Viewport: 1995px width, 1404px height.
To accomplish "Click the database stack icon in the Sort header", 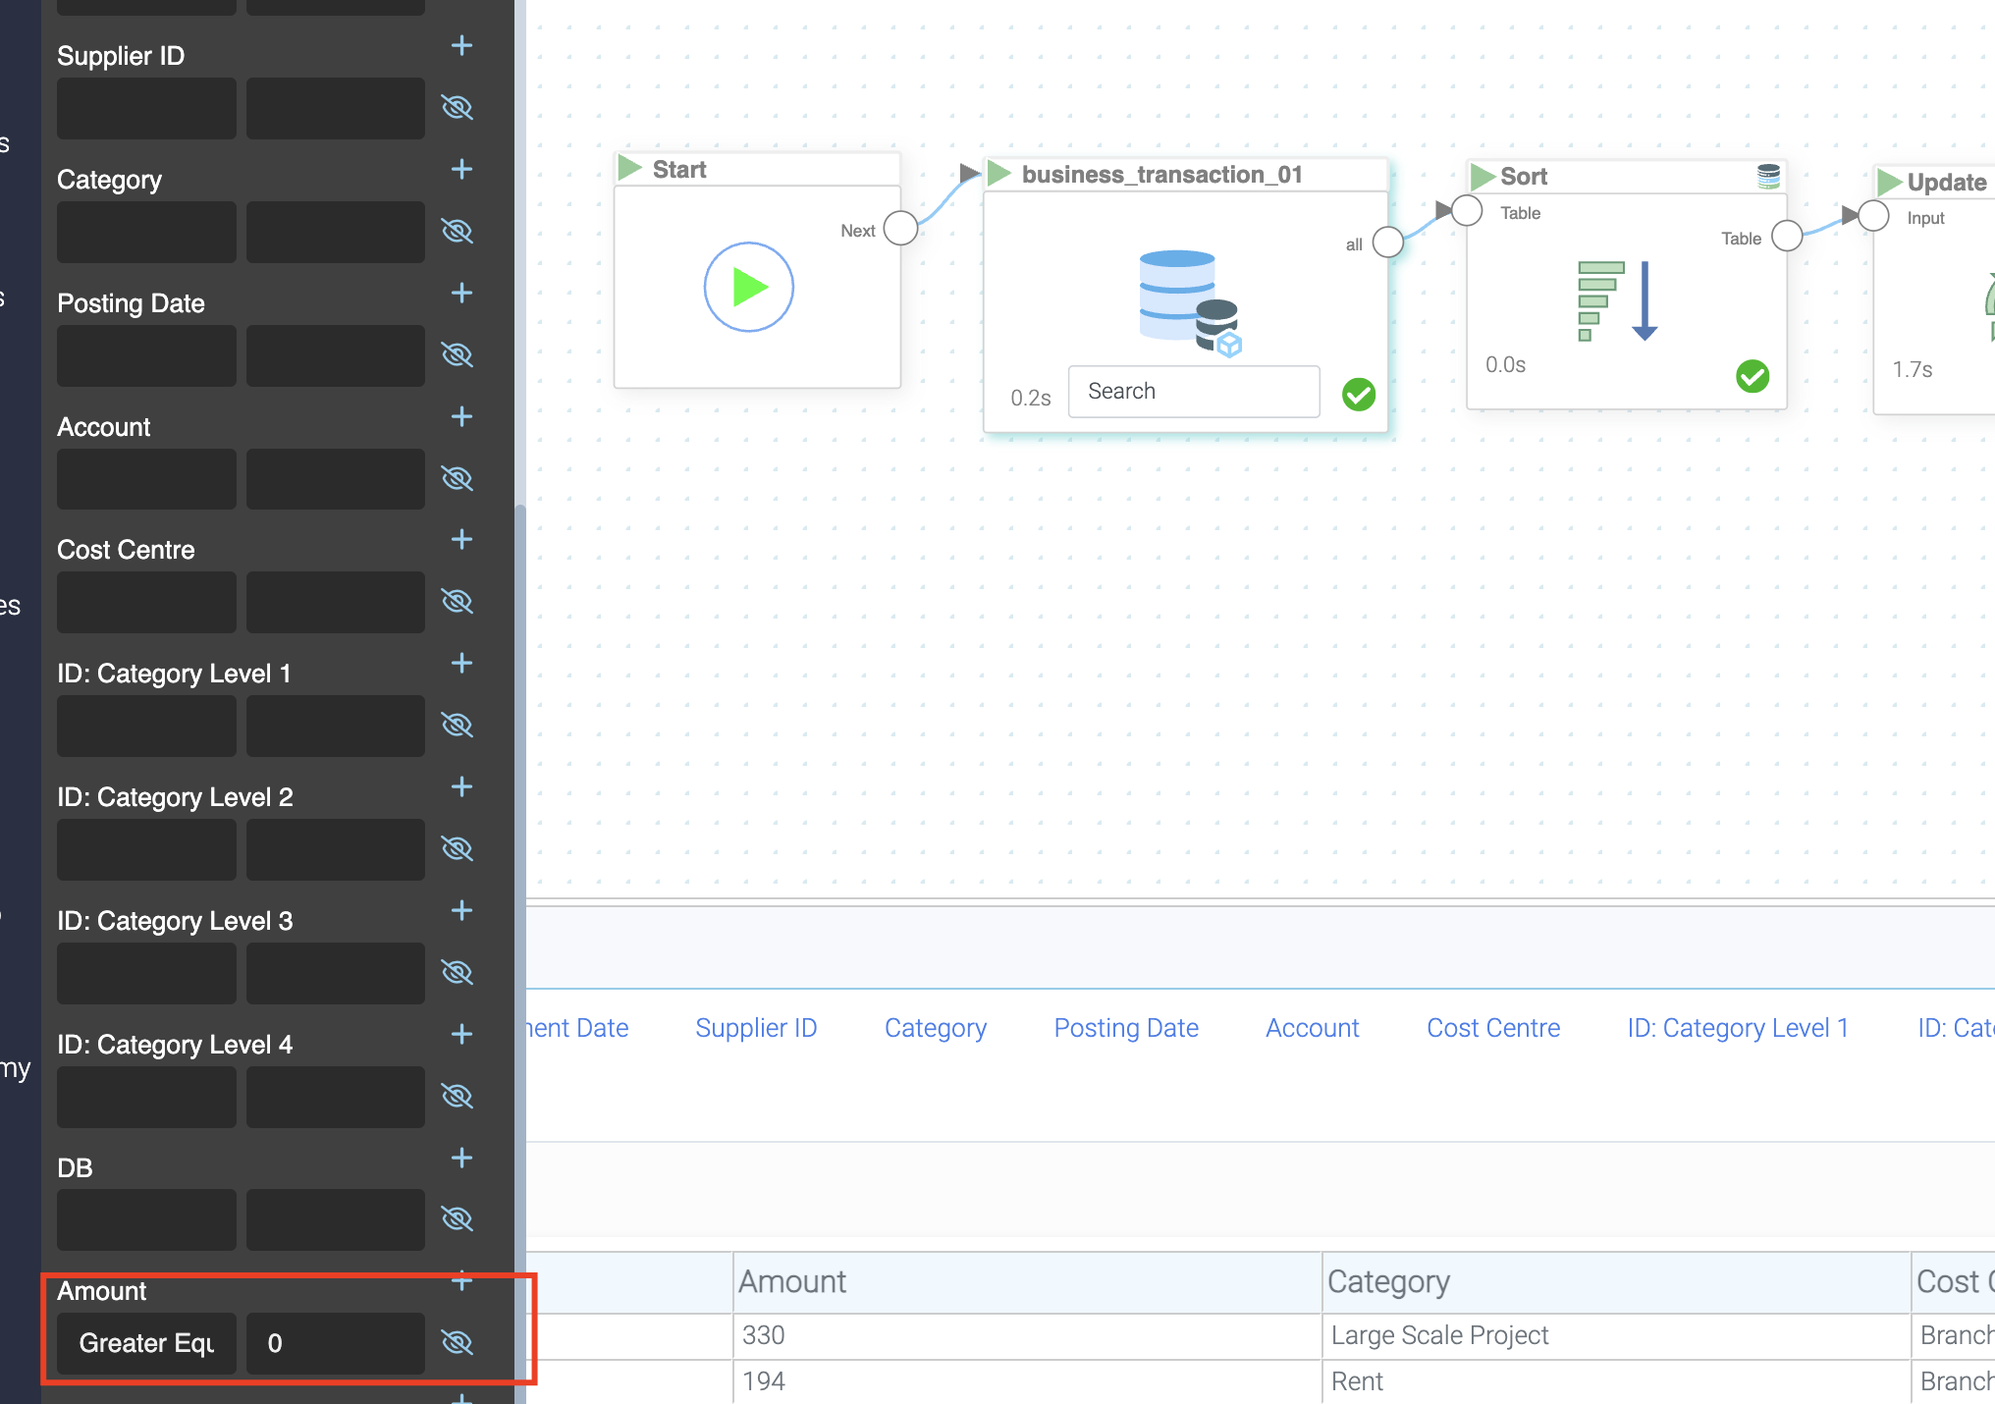I will pos(1768,176).
